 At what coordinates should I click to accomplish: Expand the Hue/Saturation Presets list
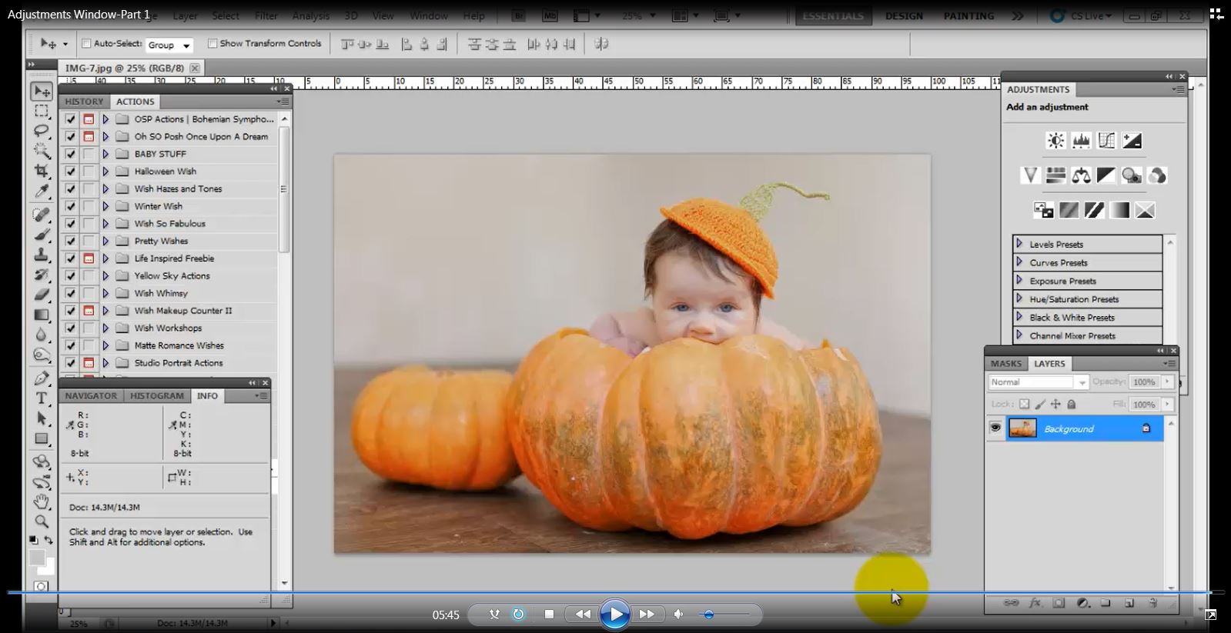1019,298
